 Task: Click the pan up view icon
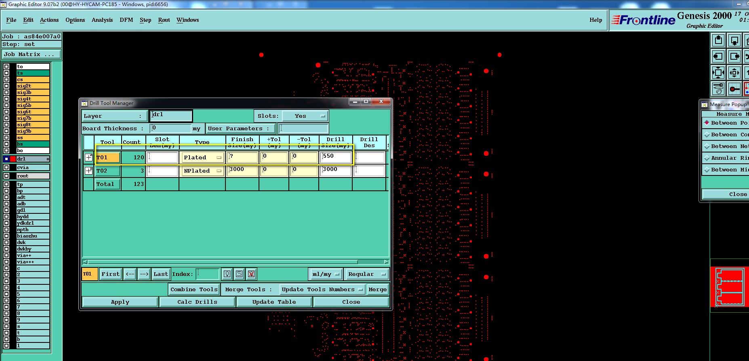pyautogui.click(x=718, y=40)
